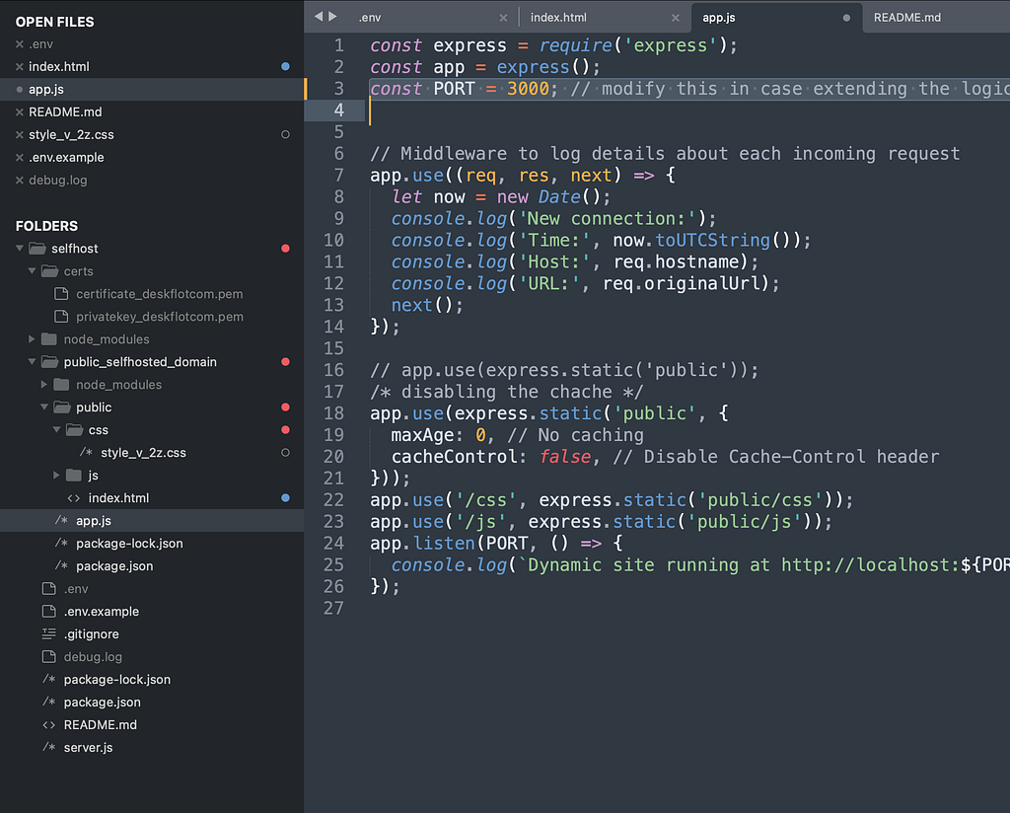Click the back navigation arrow in tab bar
The image size is (1010, 813).
click(319, 17)
